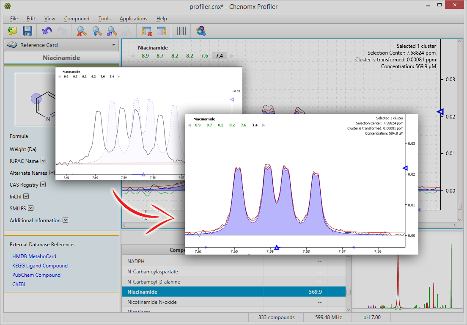
Task: Select the highlighted 7.4 ppm cluster
Action: 219,56
